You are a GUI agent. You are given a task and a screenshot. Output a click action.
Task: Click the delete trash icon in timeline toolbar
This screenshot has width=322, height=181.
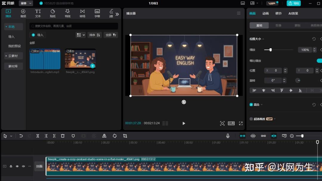pyautogui.click(x=63, y=136)
